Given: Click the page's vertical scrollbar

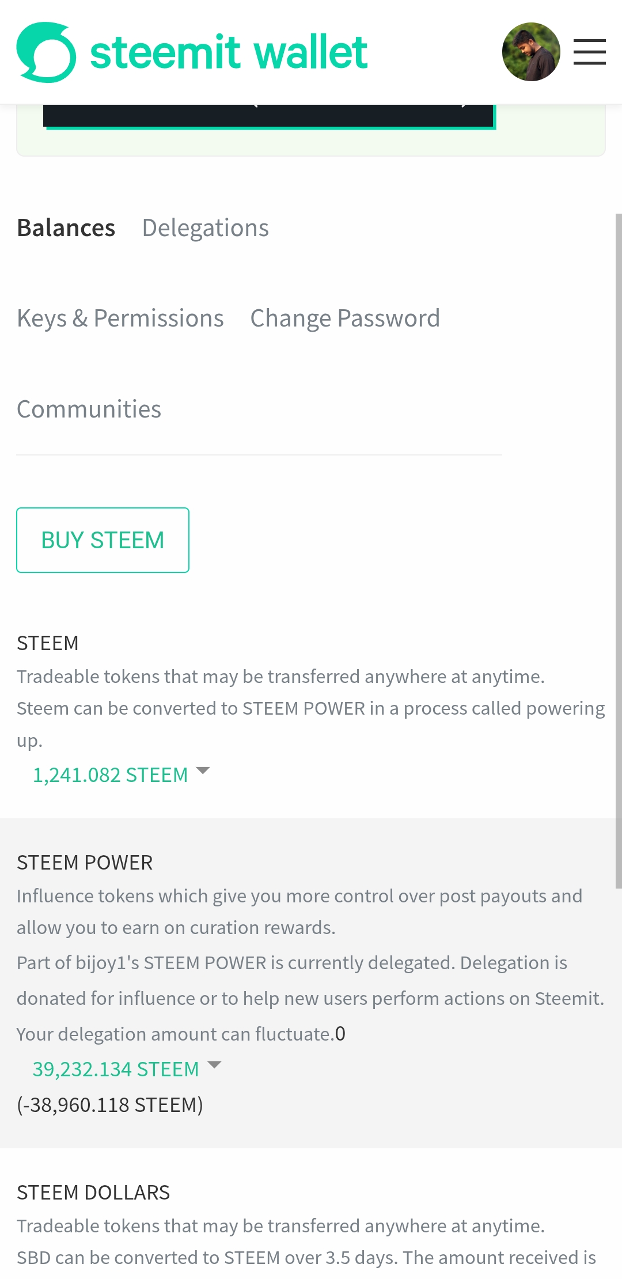Looking at the screenshot, I should pos(619,551).
